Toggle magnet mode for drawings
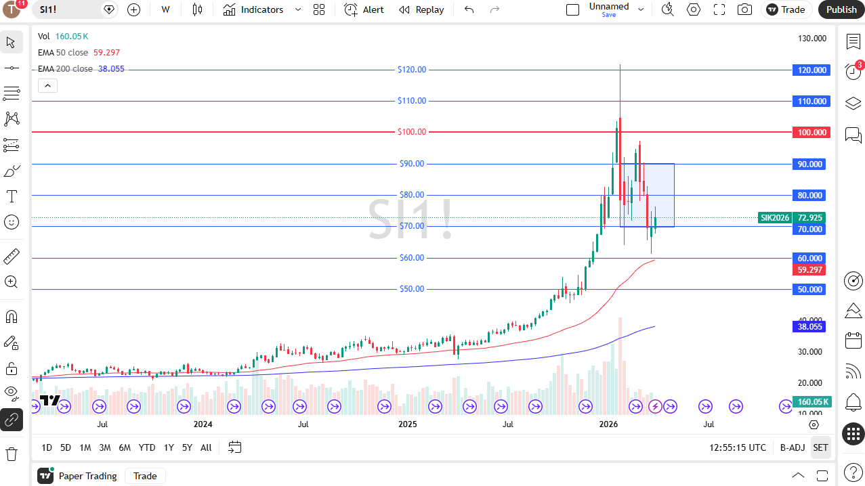This screenshot has height=486, width=865. pos(12,317)
